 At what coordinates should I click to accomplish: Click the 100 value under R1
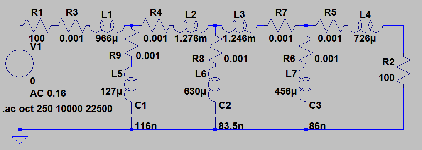(37, 38)
